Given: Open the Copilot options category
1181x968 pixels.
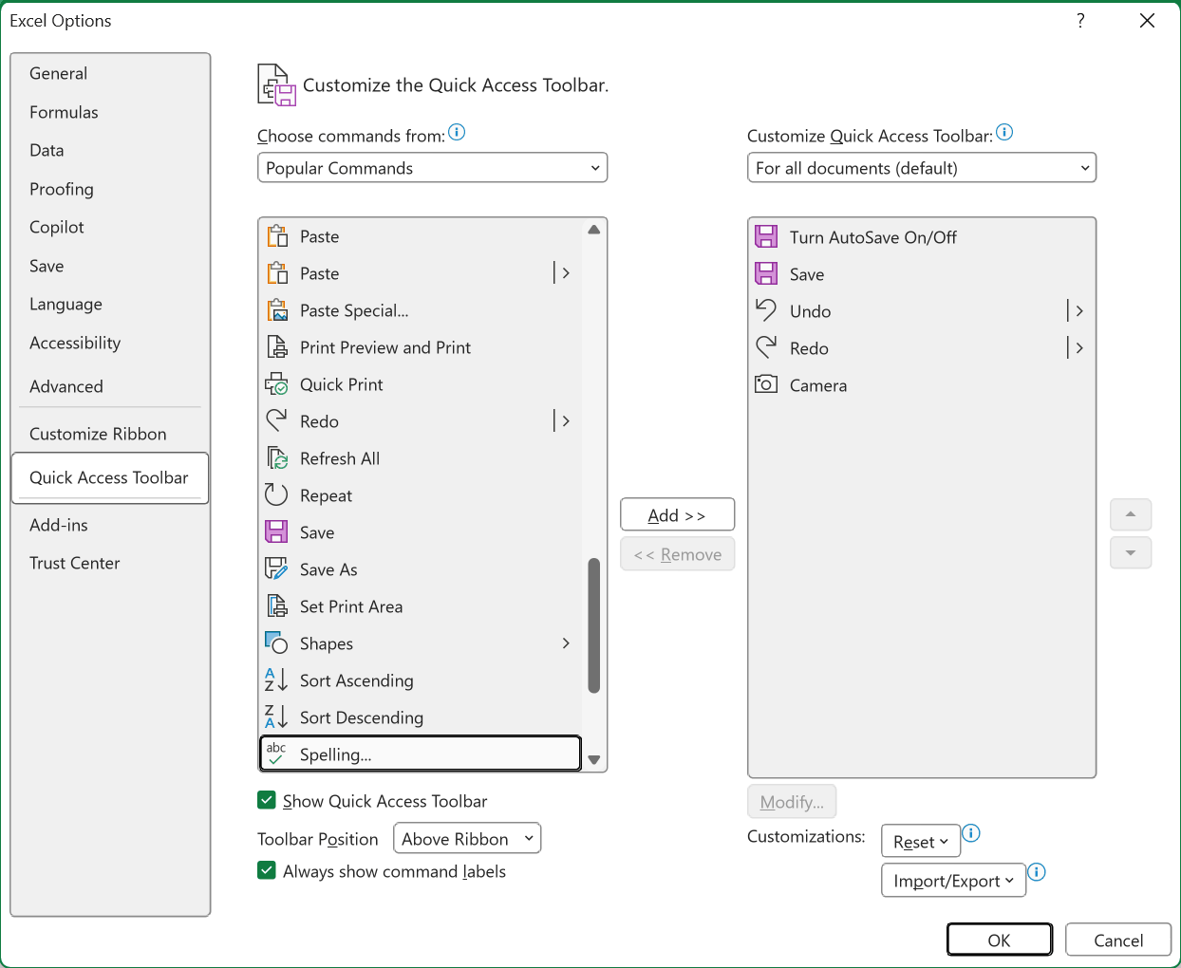Looking at the screenshot, I should click(x=110, y=228).
